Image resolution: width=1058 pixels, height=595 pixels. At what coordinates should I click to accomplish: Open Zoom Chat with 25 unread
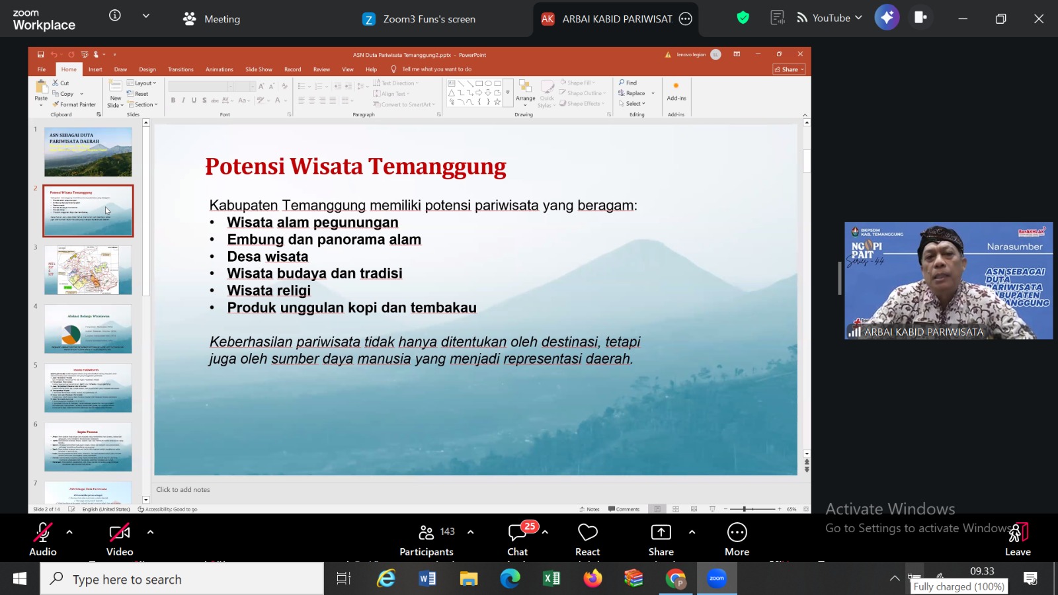click(518, 539)
